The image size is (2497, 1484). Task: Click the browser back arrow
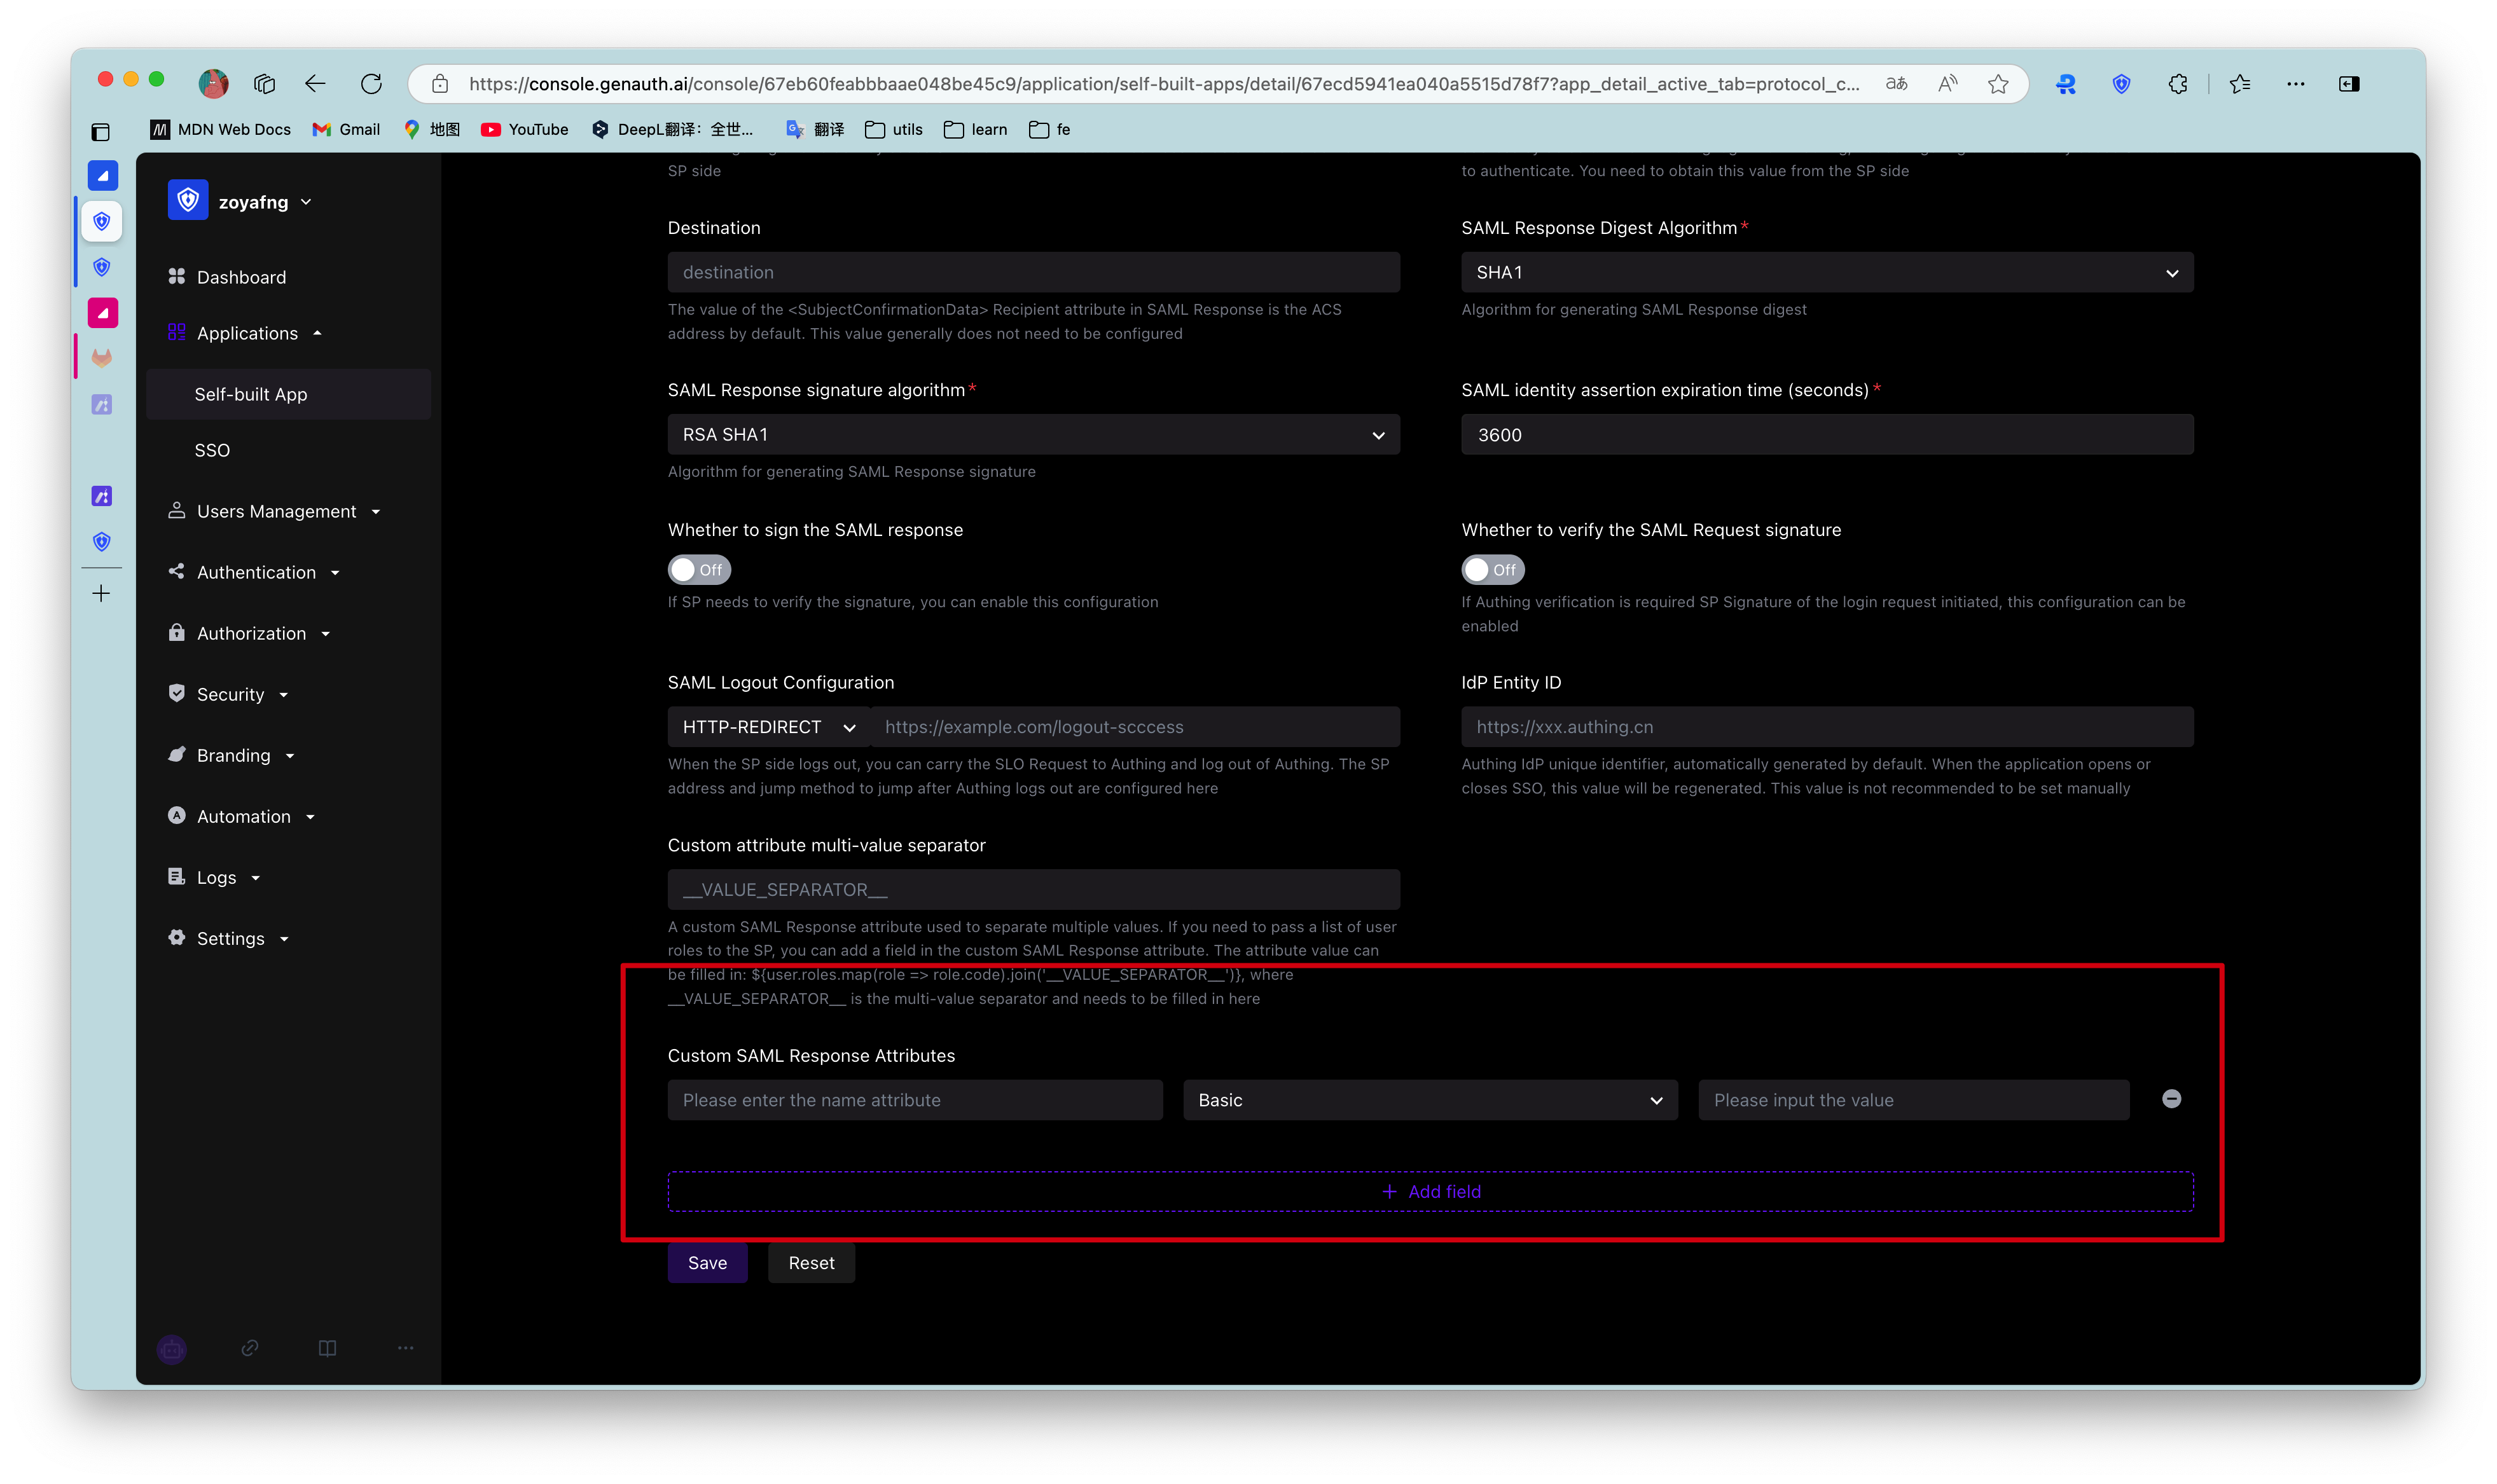click(x=315, y=84)
